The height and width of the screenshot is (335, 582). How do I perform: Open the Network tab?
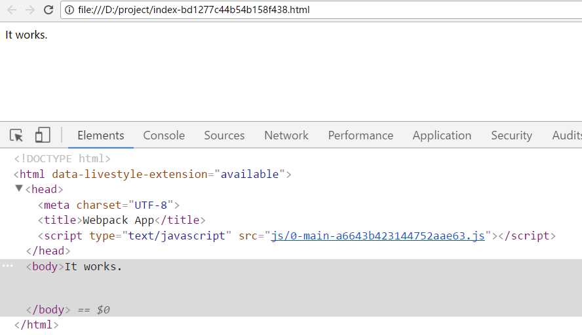pyautogui.click(x=286, y=135)
